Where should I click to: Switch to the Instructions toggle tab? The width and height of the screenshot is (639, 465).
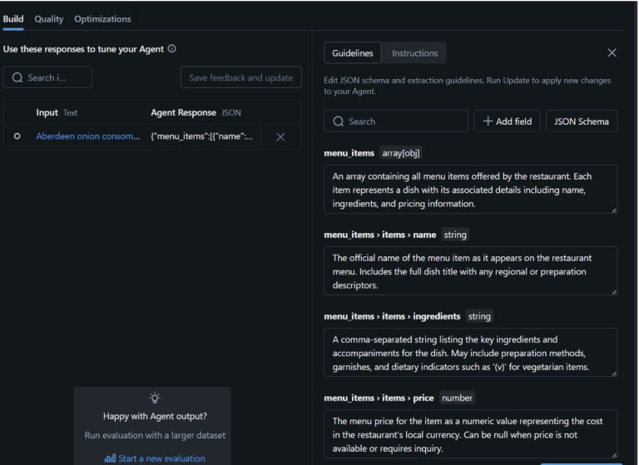(414, 53)
